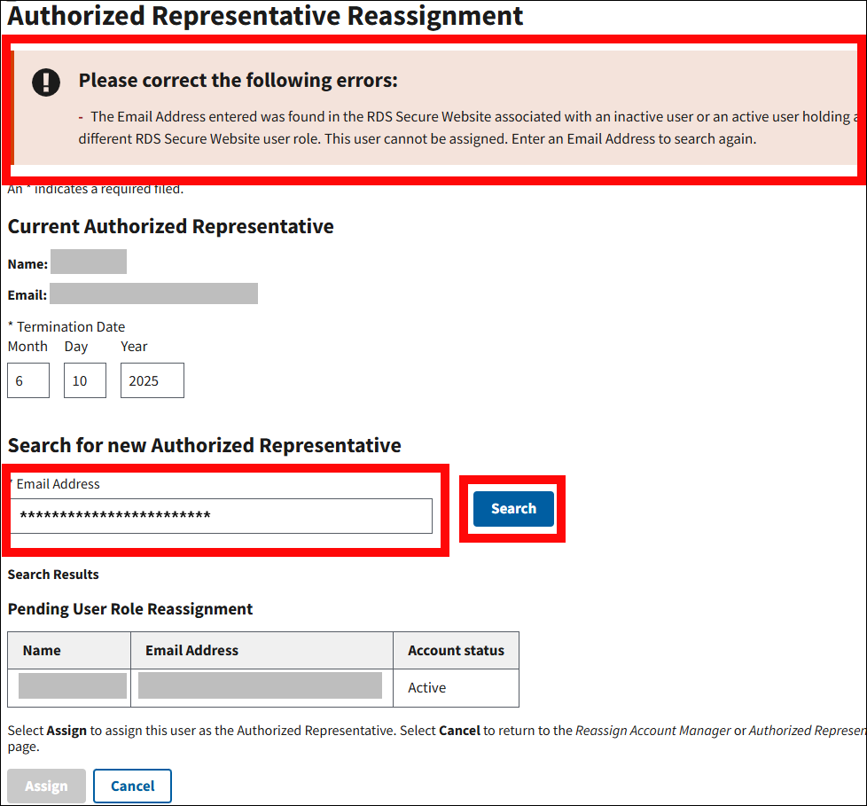
Task: Click the 'Please correct the following errors' heading
Action: [x=238, y=81]
